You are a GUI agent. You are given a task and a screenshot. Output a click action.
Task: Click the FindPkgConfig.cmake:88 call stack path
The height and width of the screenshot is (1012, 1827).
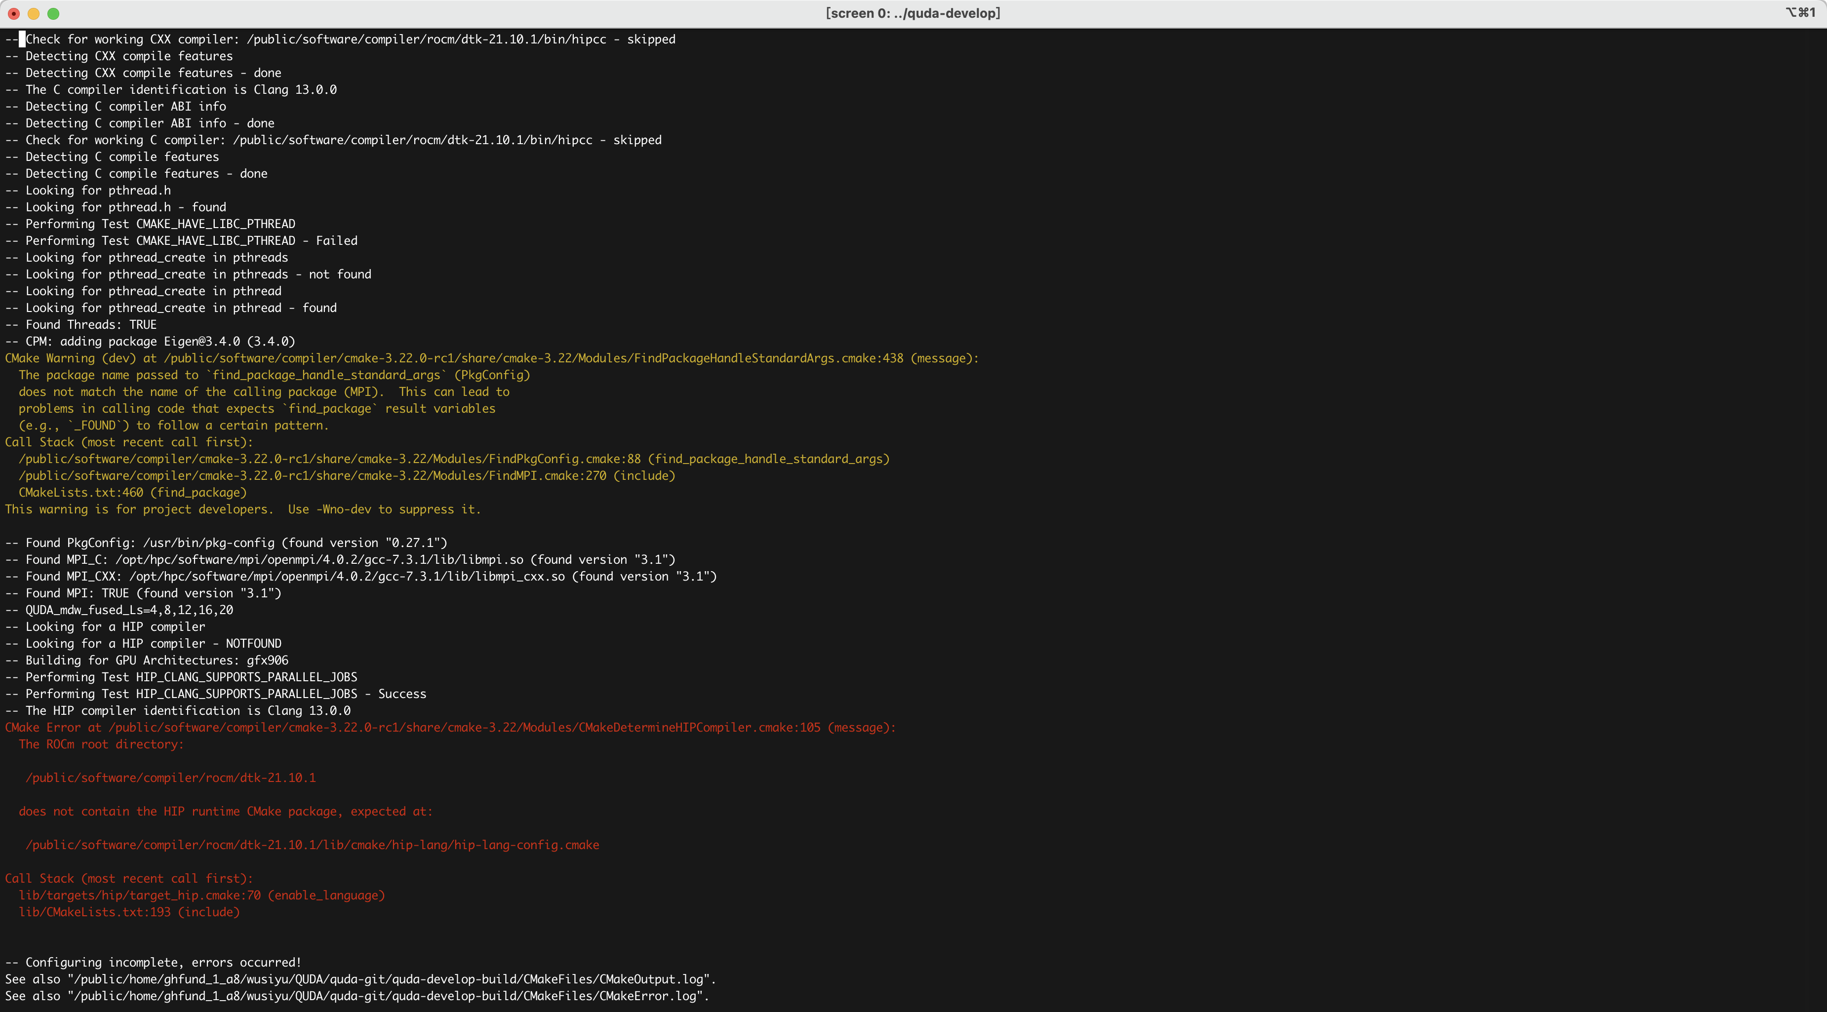454,459
